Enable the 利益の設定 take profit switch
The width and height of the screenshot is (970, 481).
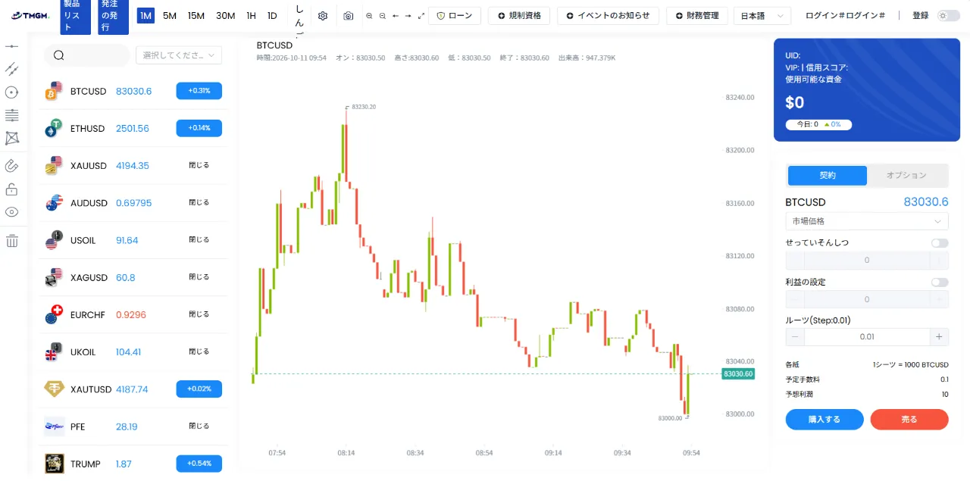[x=940, y=283]
